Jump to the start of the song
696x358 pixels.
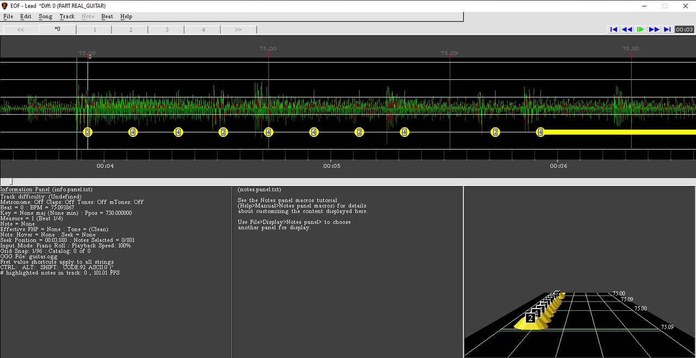(613, 29)
